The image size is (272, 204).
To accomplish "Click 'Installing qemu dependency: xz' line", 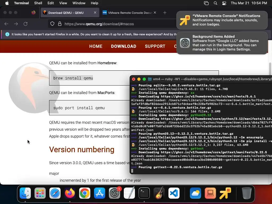I will pos(163,93).
